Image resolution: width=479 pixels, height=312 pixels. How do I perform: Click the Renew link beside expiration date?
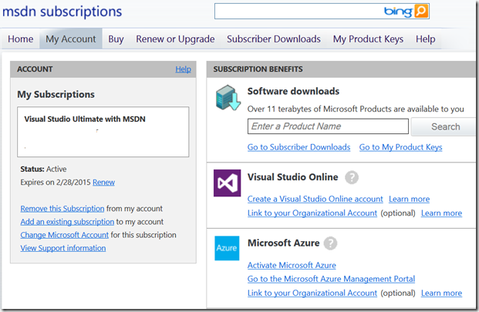104,183
